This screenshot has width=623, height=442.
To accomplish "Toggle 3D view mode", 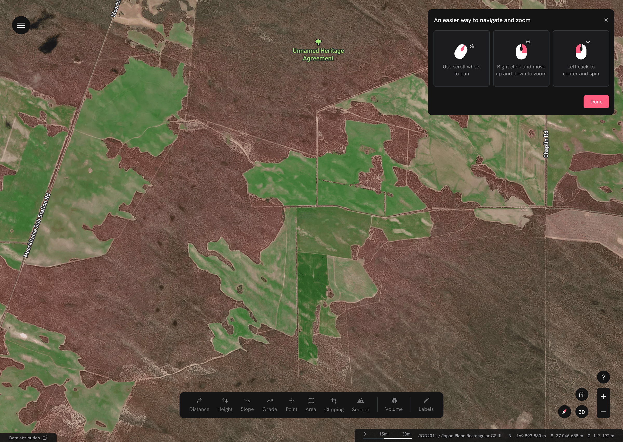I will coord(582,412).
